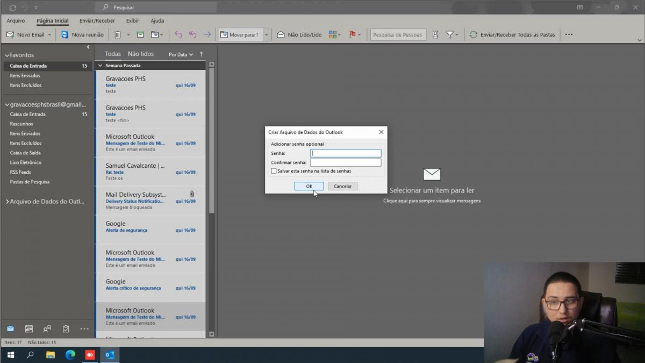Click the reply arrow icon
The image size is (645, 363).
[178, 34]
